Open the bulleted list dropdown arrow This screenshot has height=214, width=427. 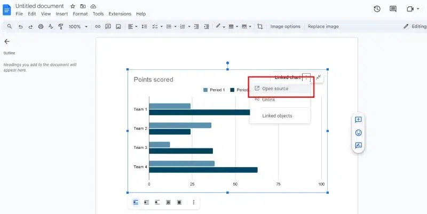tap(176, 26)
